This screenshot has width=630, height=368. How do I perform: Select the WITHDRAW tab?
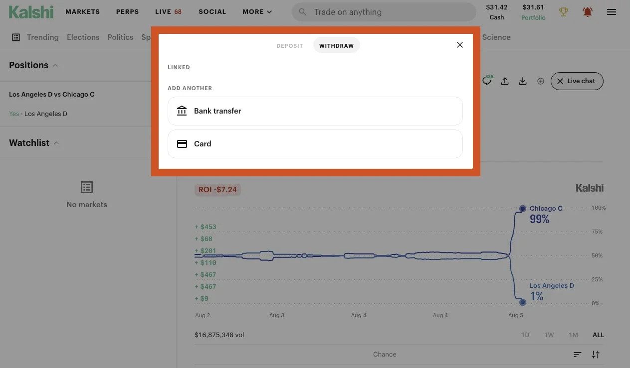point(337,46)
